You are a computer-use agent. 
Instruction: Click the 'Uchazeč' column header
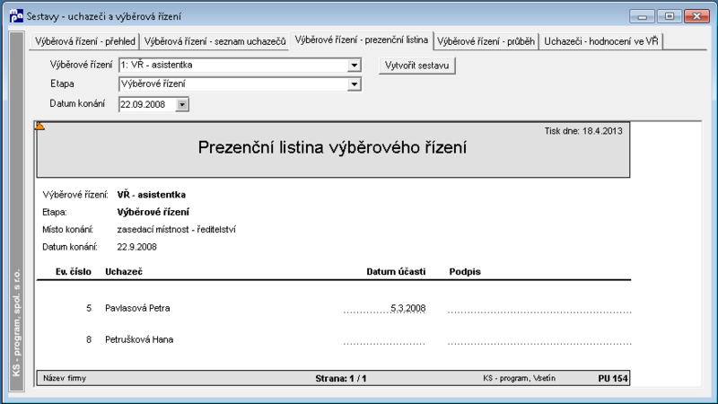(124, 272)
